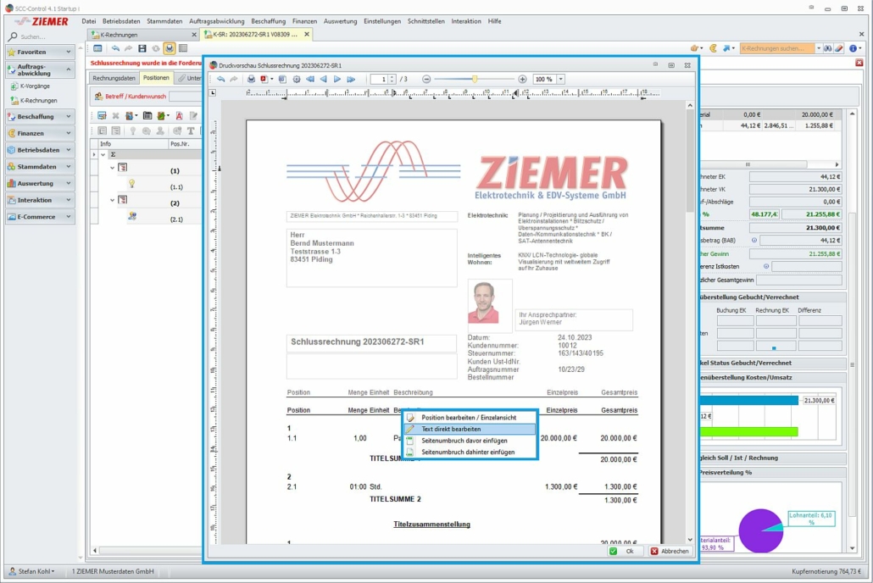Expand the Auswertung sidebar section
Image resolution: width=873 pixels, height=583 pixels.
pyautogui.click(x=40, y=183)
